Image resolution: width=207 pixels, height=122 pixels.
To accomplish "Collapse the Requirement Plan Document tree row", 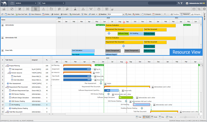I will pyautogui.click(x=6, y=87).
